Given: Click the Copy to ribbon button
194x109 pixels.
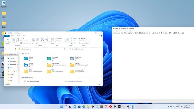Looking at the screenshot, I should [37, 41].
